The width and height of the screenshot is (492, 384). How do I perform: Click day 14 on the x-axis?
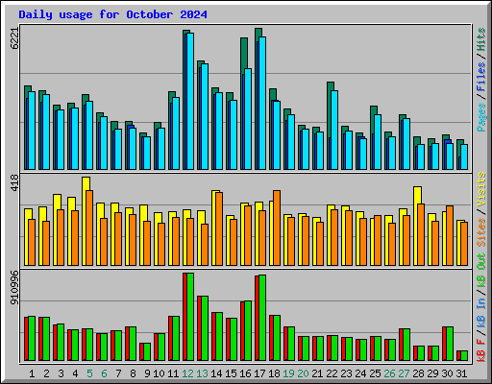tap(216, 373)
